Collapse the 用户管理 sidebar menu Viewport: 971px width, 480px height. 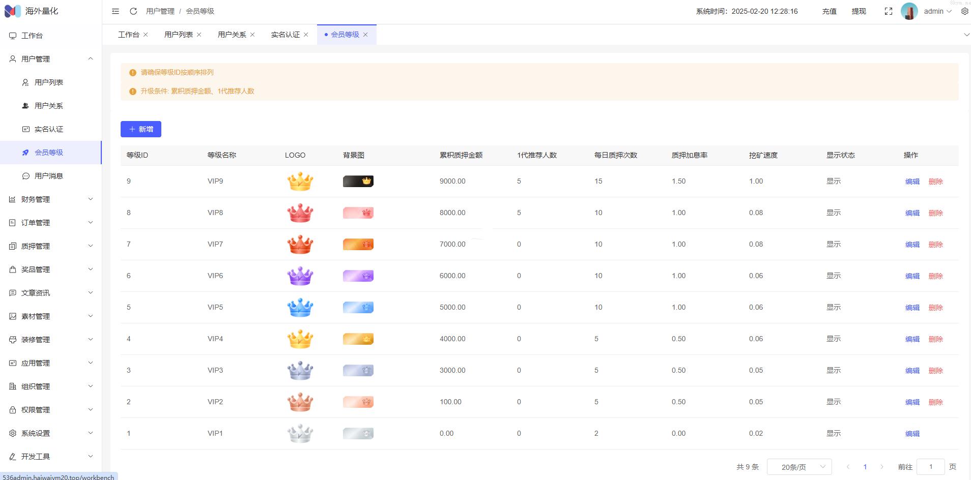[x=51, y=59]
